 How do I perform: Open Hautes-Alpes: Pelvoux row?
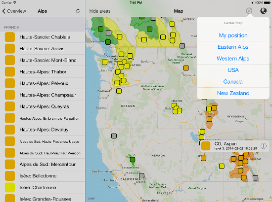click(43, 83)
